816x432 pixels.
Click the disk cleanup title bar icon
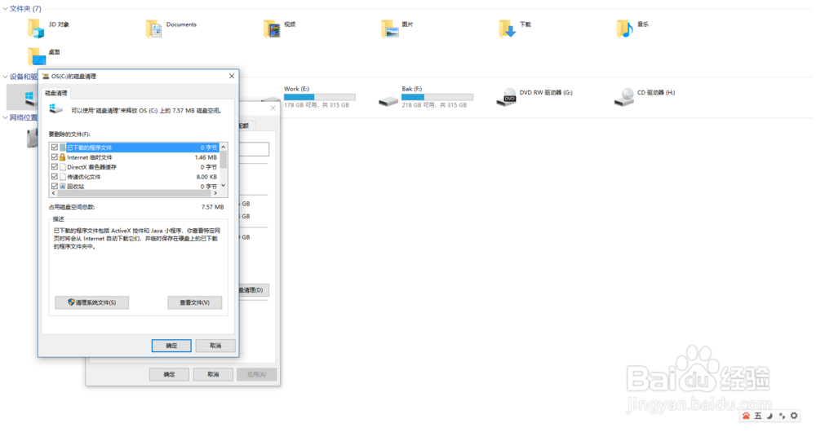[46, 77]
